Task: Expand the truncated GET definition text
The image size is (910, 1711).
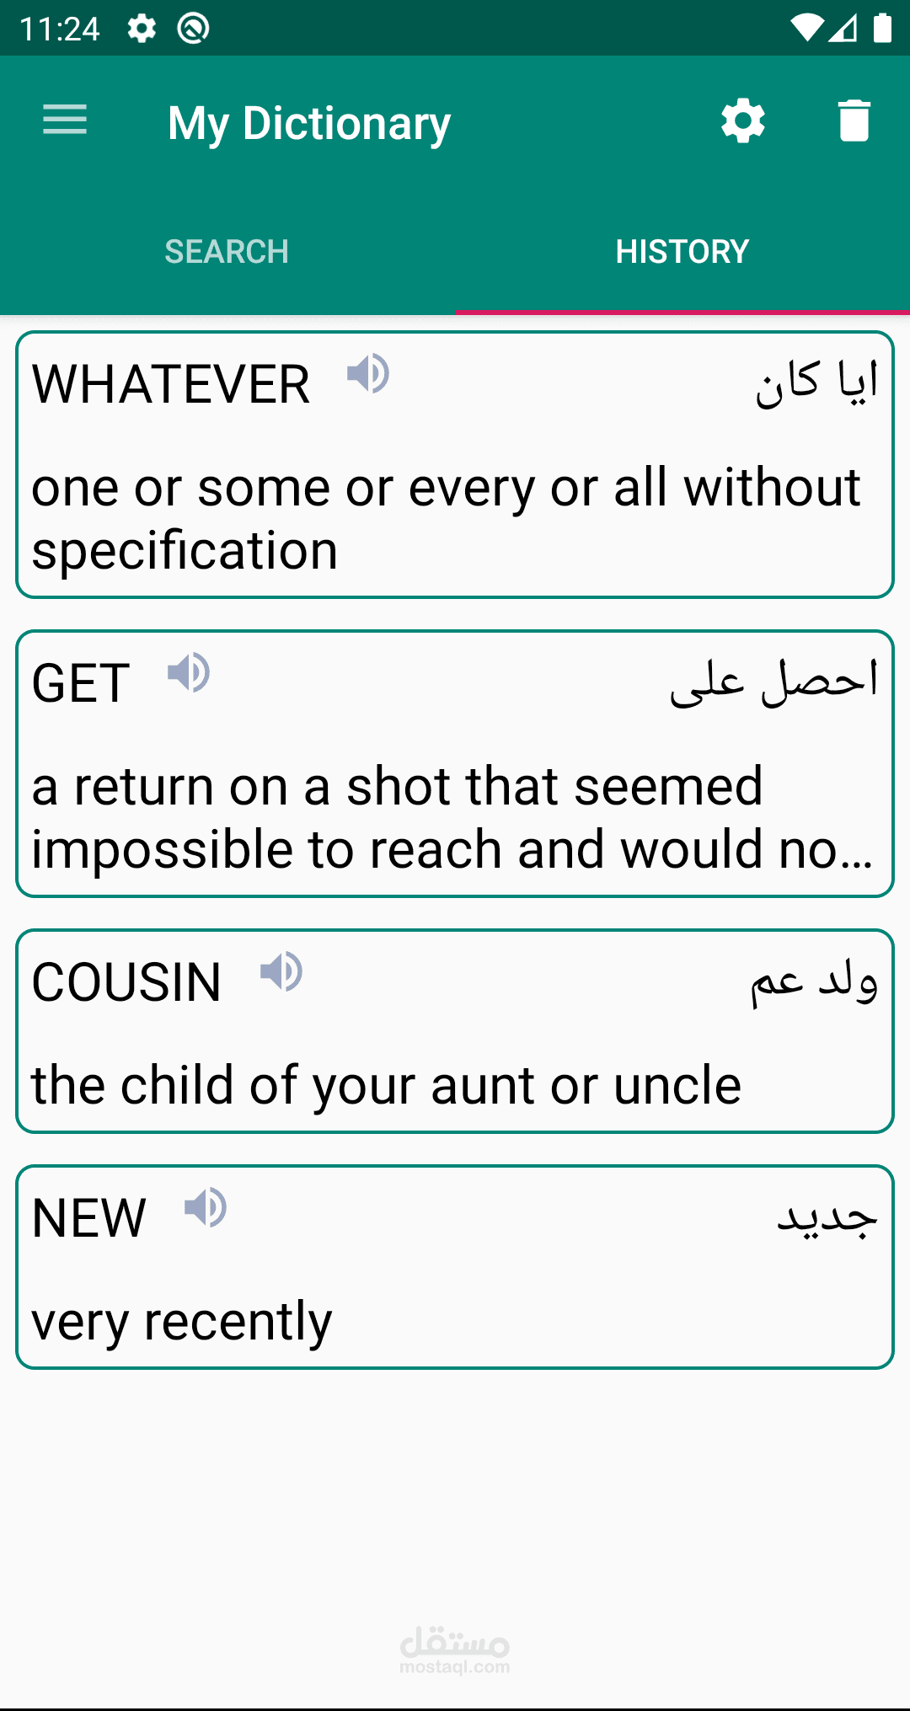Action: point(452,817)
